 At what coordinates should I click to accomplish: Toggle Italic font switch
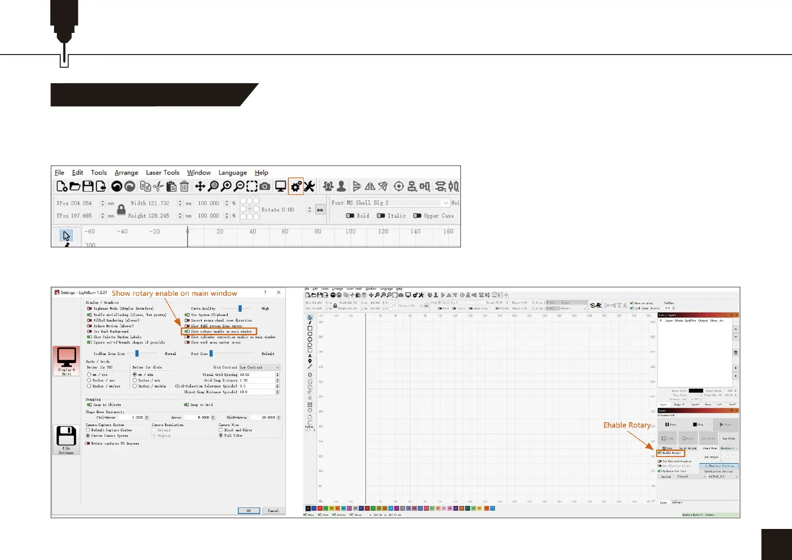pos(380,216)
